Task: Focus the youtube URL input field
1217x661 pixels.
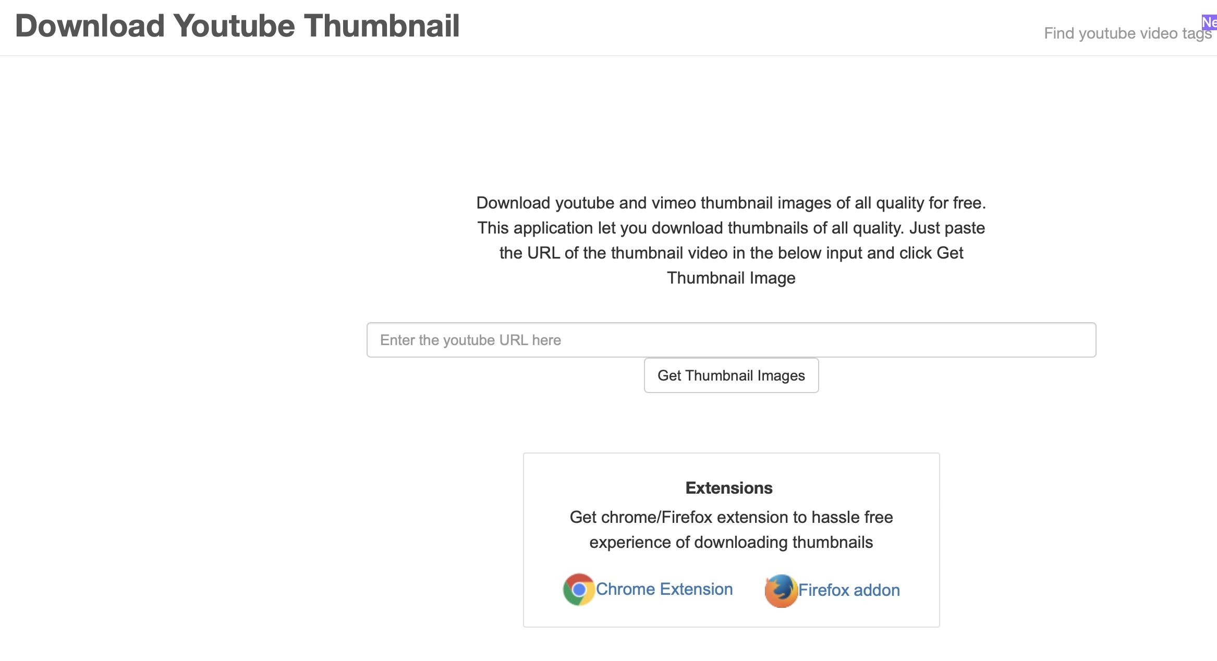Action: tap(731, 340)
